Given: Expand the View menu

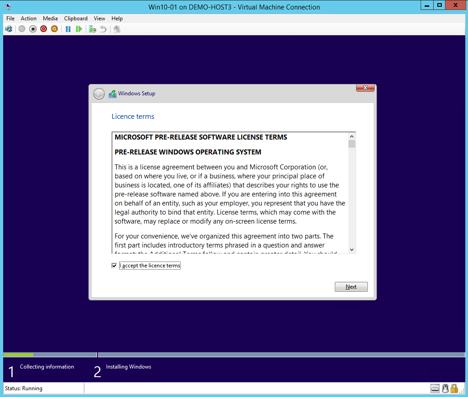Looking at the screenshot, I should coord(99,19).
